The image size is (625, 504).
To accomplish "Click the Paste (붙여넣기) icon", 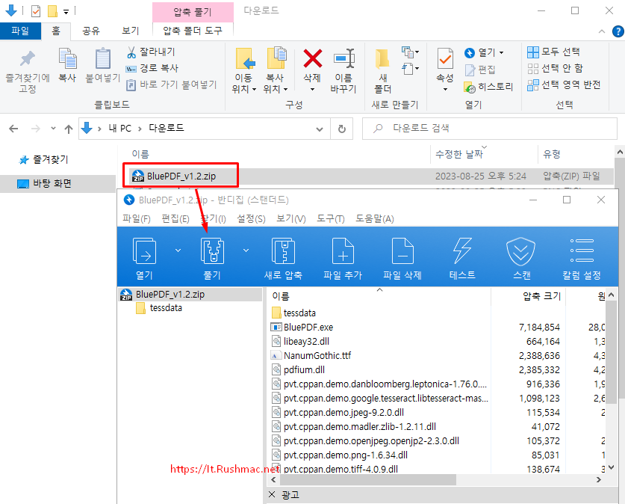I will [x=103, y=58].
